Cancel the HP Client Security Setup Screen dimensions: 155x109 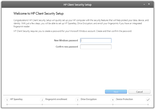(139, 92)
